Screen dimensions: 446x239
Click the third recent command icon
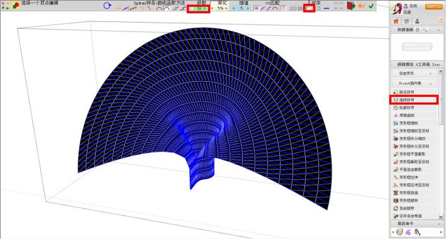click(417, 232)
